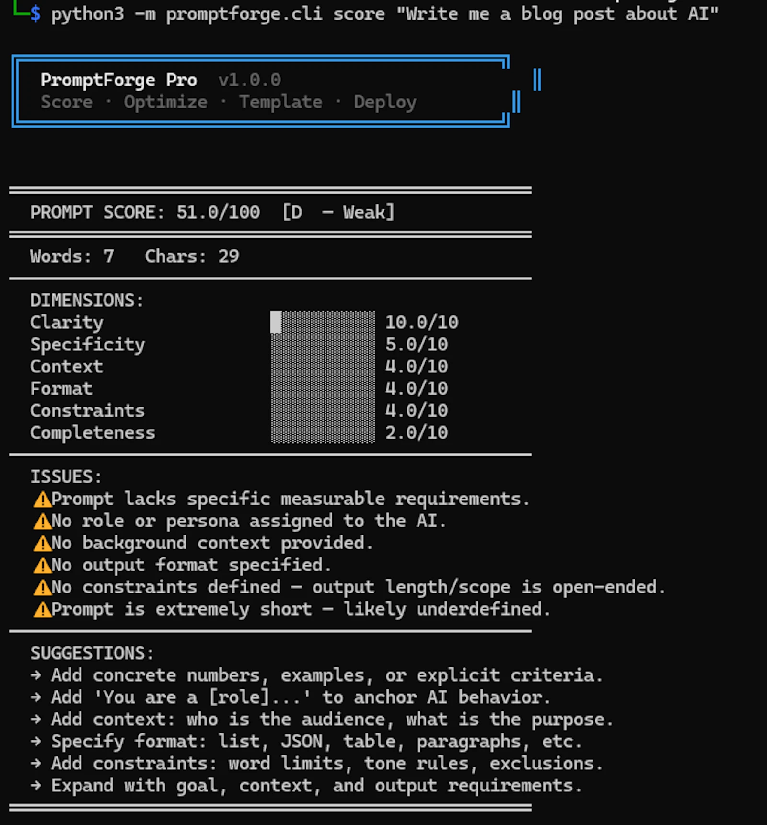Click the Specificity score 5.0/10
The image size is (767, 825).
click(x=417, y=344)
